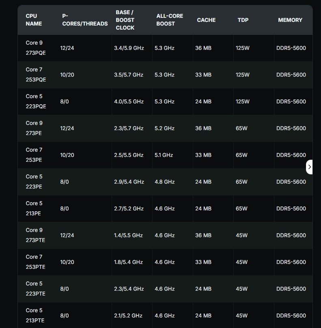Click the Core 5 223PTE name cell

(35, 289)
